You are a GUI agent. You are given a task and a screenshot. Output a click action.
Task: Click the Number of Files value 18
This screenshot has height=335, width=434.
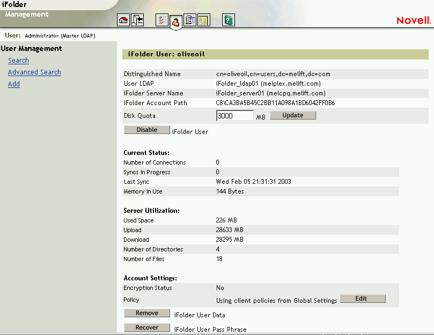click(219, 259)
